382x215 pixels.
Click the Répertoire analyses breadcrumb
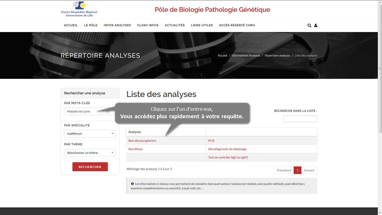[x=277, y=56]
